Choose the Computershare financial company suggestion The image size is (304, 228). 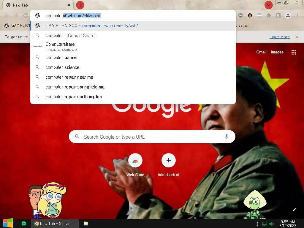(133, 47)
